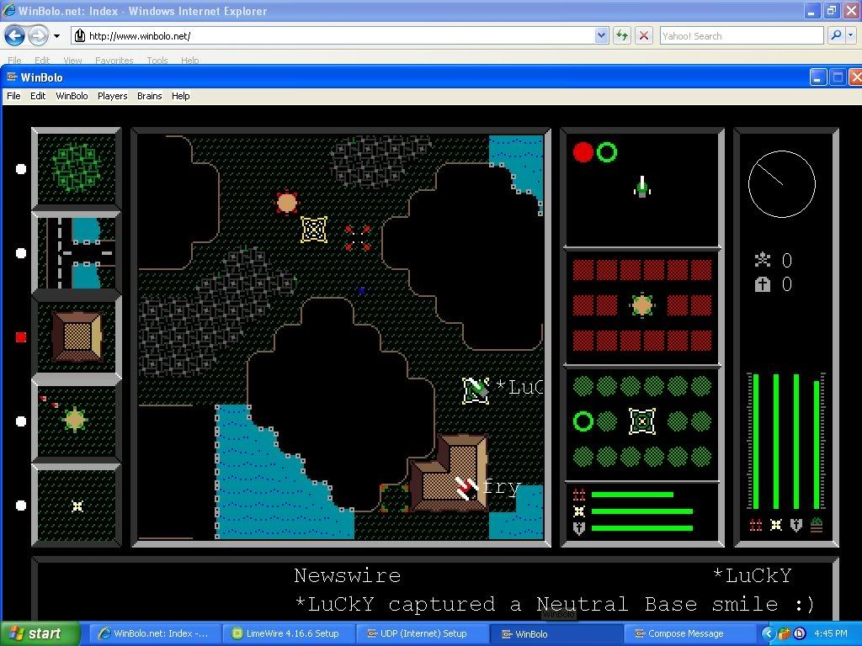Click the red dot beside building tool
Screen dimensions: 862x646
[x=21, y=337]
